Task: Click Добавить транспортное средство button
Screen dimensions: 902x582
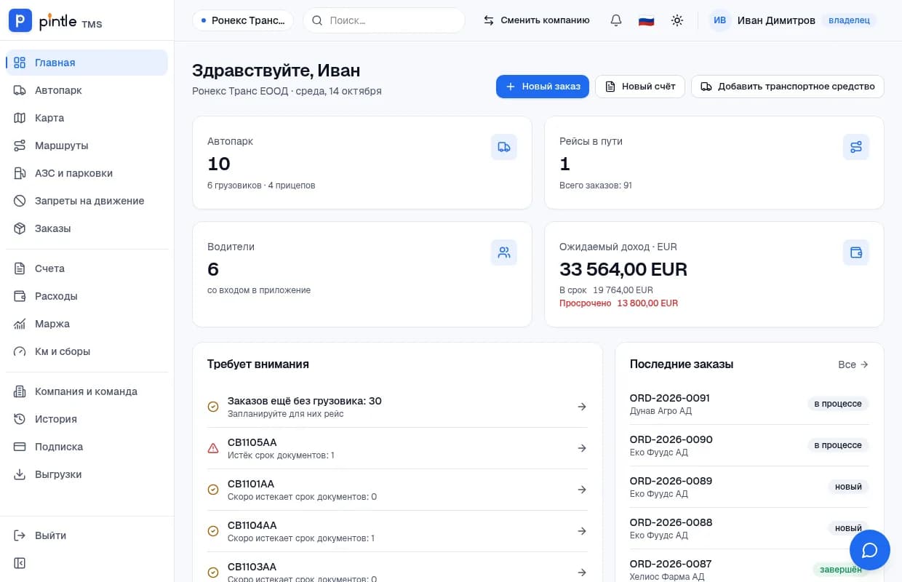Action: point(788,86)
